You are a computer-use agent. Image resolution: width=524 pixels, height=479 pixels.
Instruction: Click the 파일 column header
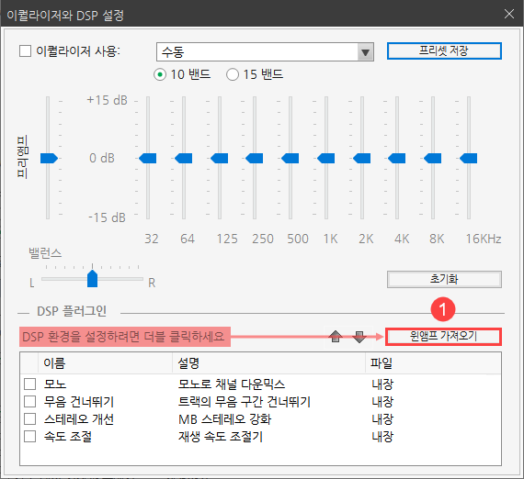pyautogui.click(x=433, y=362)
